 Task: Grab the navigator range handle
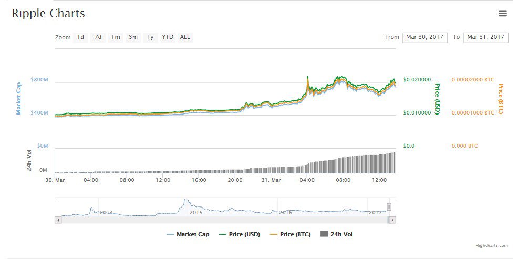click(389, 207)
